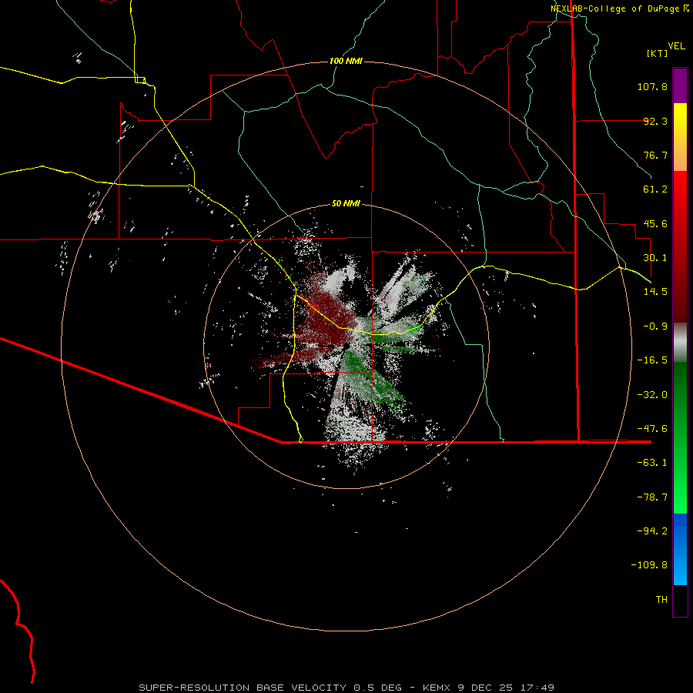The image size is (693, 693).
Task: Click the -78.7 legend value
Action: 652,497
